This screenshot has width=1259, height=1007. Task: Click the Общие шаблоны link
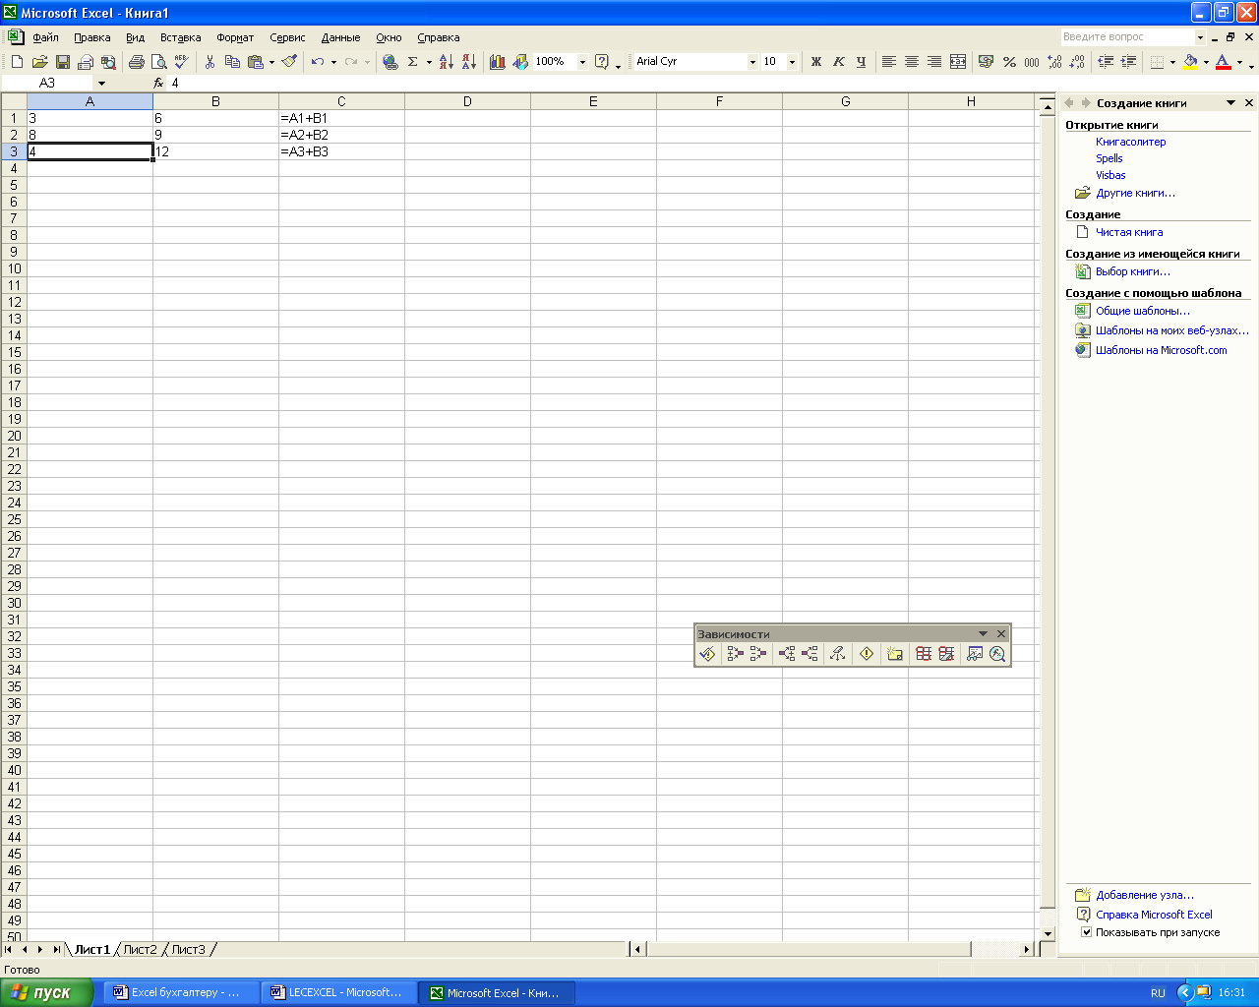(x=1142, y=311)
